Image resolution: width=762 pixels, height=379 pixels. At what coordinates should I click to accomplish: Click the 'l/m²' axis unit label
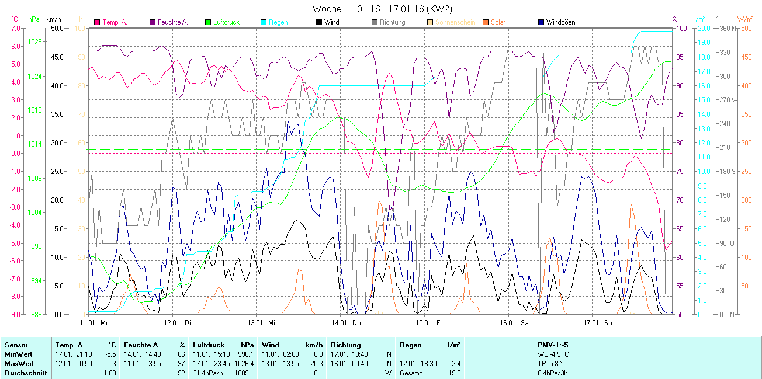pyautogui.click(x=700, y=19)
